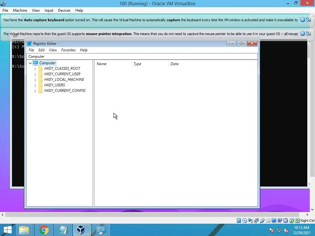Viewport: 315px width, 236px height.
Task: Open the Favorites menu
Action: (x=68, y=50)
